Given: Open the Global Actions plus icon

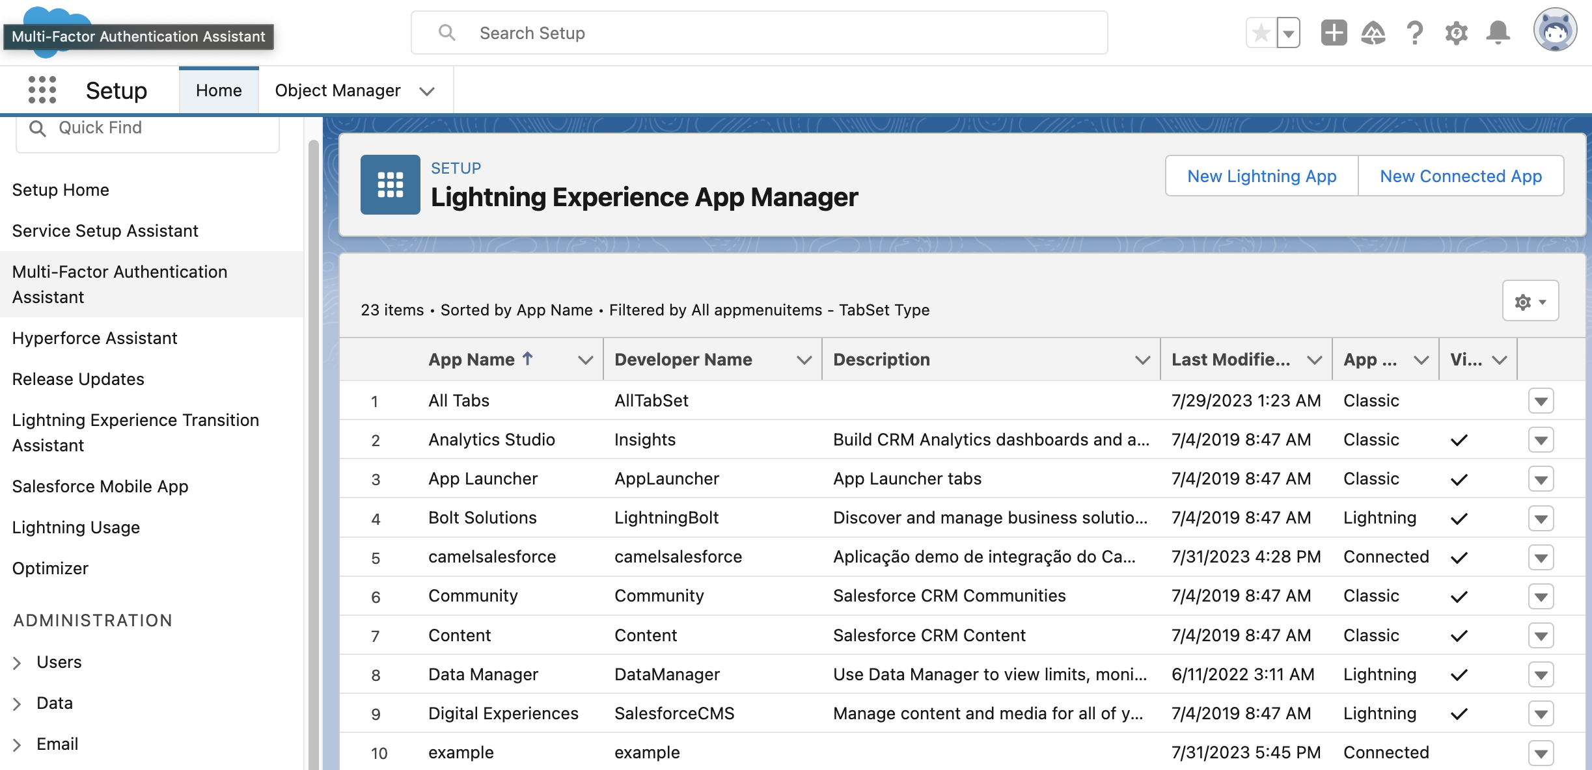Looking at the screenshot, I should [x=1334, y=33].
